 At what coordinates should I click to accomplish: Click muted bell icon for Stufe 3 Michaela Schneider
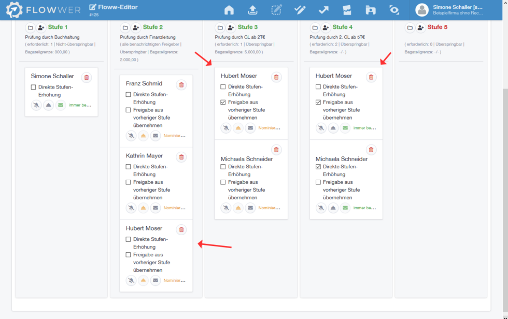(226, 208)
